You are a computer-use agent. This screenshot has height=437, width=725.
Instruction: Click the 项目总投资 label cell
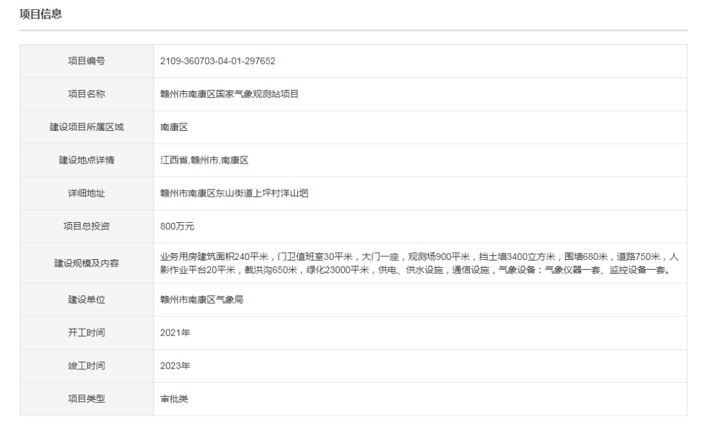88,226
